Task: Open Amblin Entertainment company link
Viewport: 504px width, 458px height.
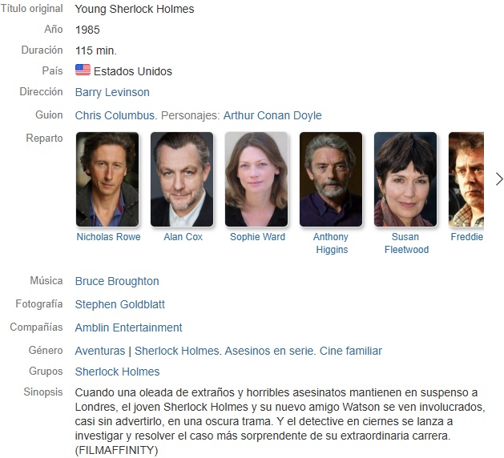Action: click(128, 327)
